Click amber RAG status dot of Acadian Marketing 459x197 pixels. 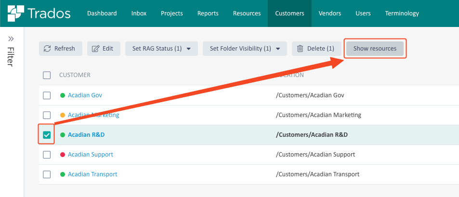pos(62,115)
